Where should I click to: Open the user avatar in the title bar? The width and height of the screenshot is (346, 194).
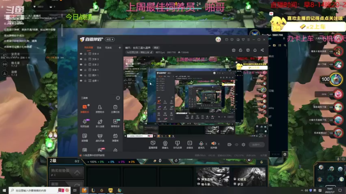coord(218,39)
